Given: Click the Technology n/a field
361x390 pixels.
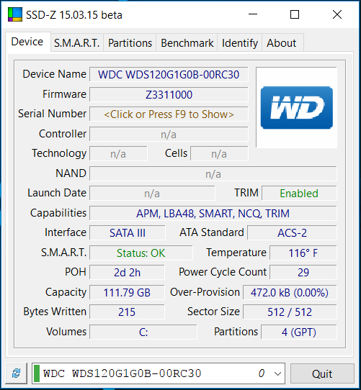Looking at the screenshot, I should [x=118, y=154].
